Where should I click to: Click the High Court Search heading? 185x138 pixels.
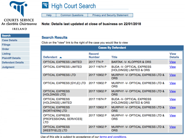tap(73, 6)
